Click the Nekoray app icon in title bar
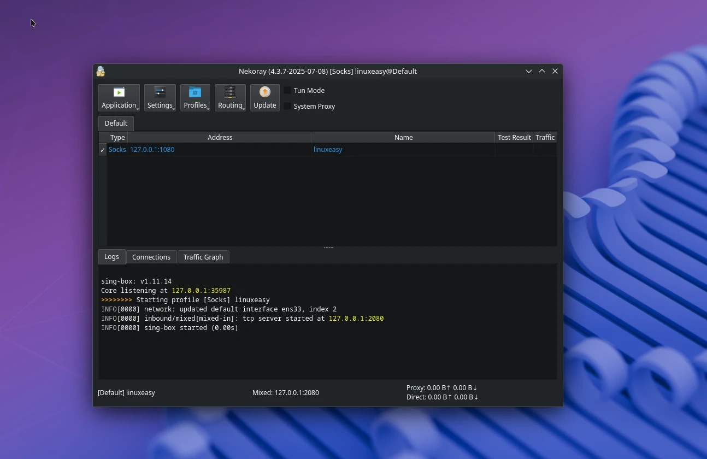 (101, 71)
